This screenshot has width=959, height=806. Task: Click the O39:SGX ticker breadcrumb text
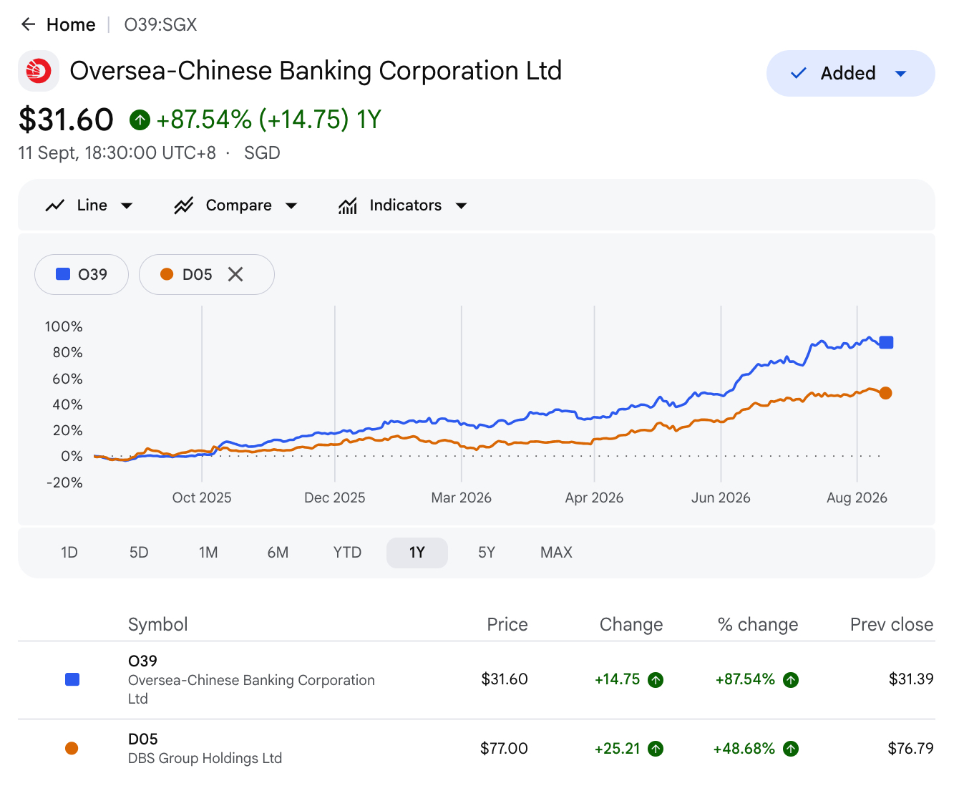pyautogui.click(x=160, y=25)
